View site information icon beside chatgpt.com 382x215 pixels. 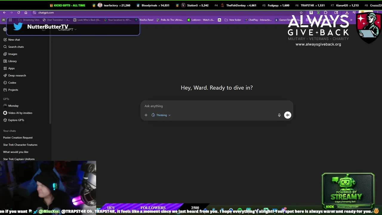coord(34,13)
